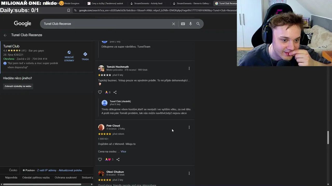The image size is (332, 186).
Task: Click the Zobrazit výsledky na webu button
Action: 18,86
